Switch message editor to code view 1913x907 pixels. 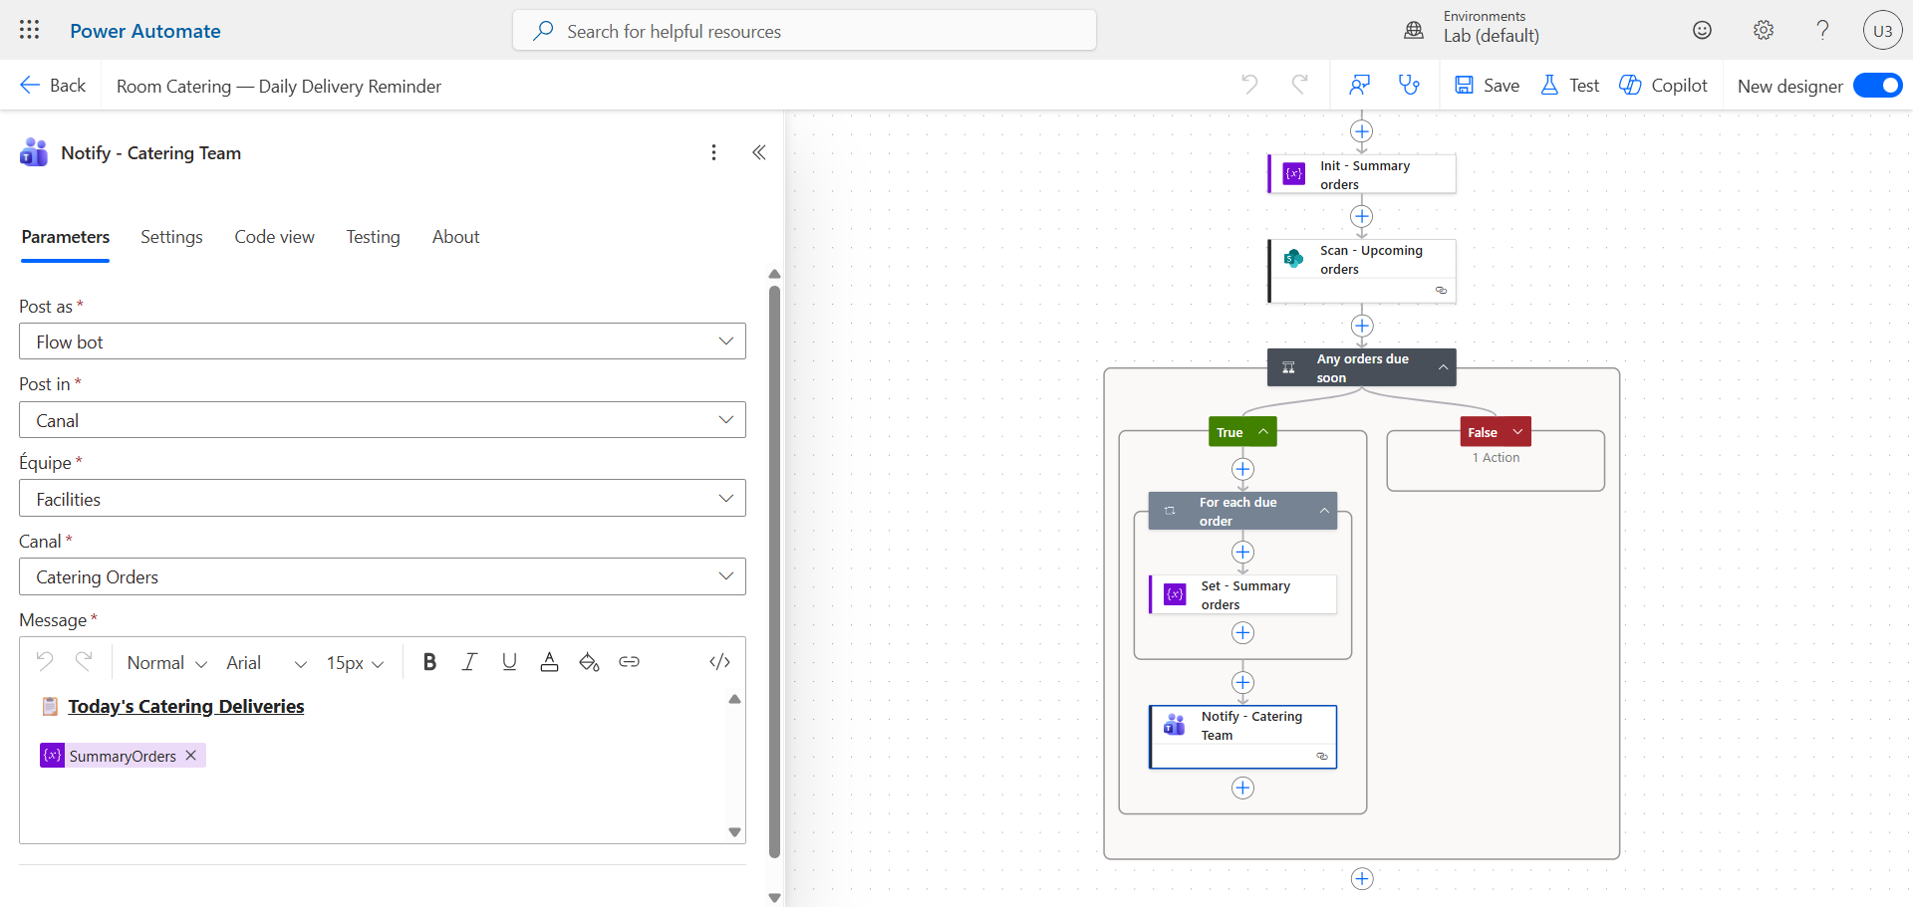[x=719, y=662]
